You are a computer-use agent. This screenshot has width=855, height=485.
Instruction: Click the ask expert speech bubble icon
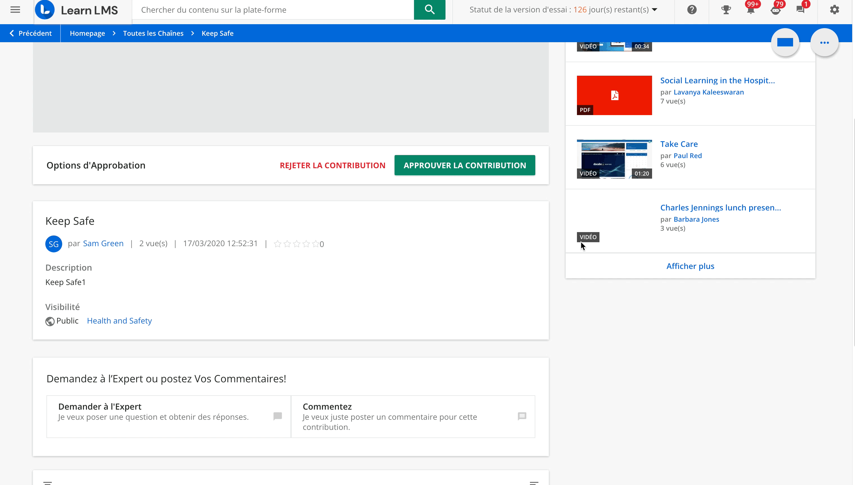277,416
